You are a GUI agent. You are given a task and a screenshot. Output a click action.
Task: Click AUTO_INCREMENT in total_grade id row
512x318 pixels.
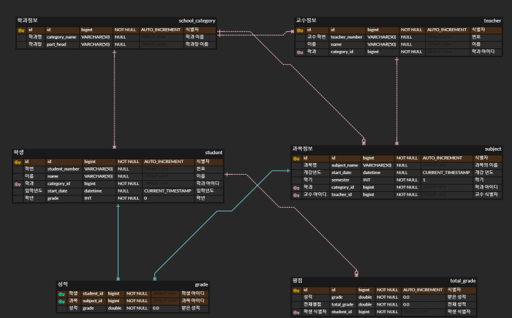tap(423, 290)
